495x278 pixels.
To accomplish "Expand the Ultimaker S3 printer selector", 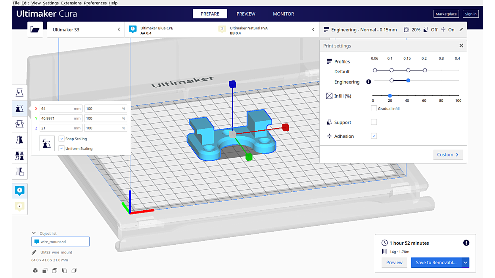I will click(119, 30).
